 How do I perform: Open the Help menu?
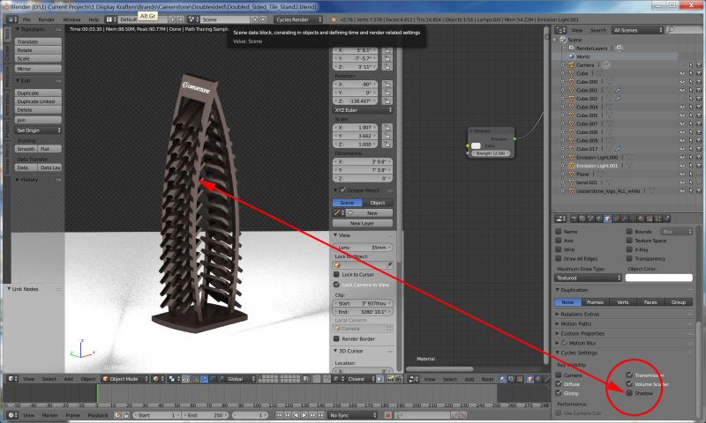(94, 19)
